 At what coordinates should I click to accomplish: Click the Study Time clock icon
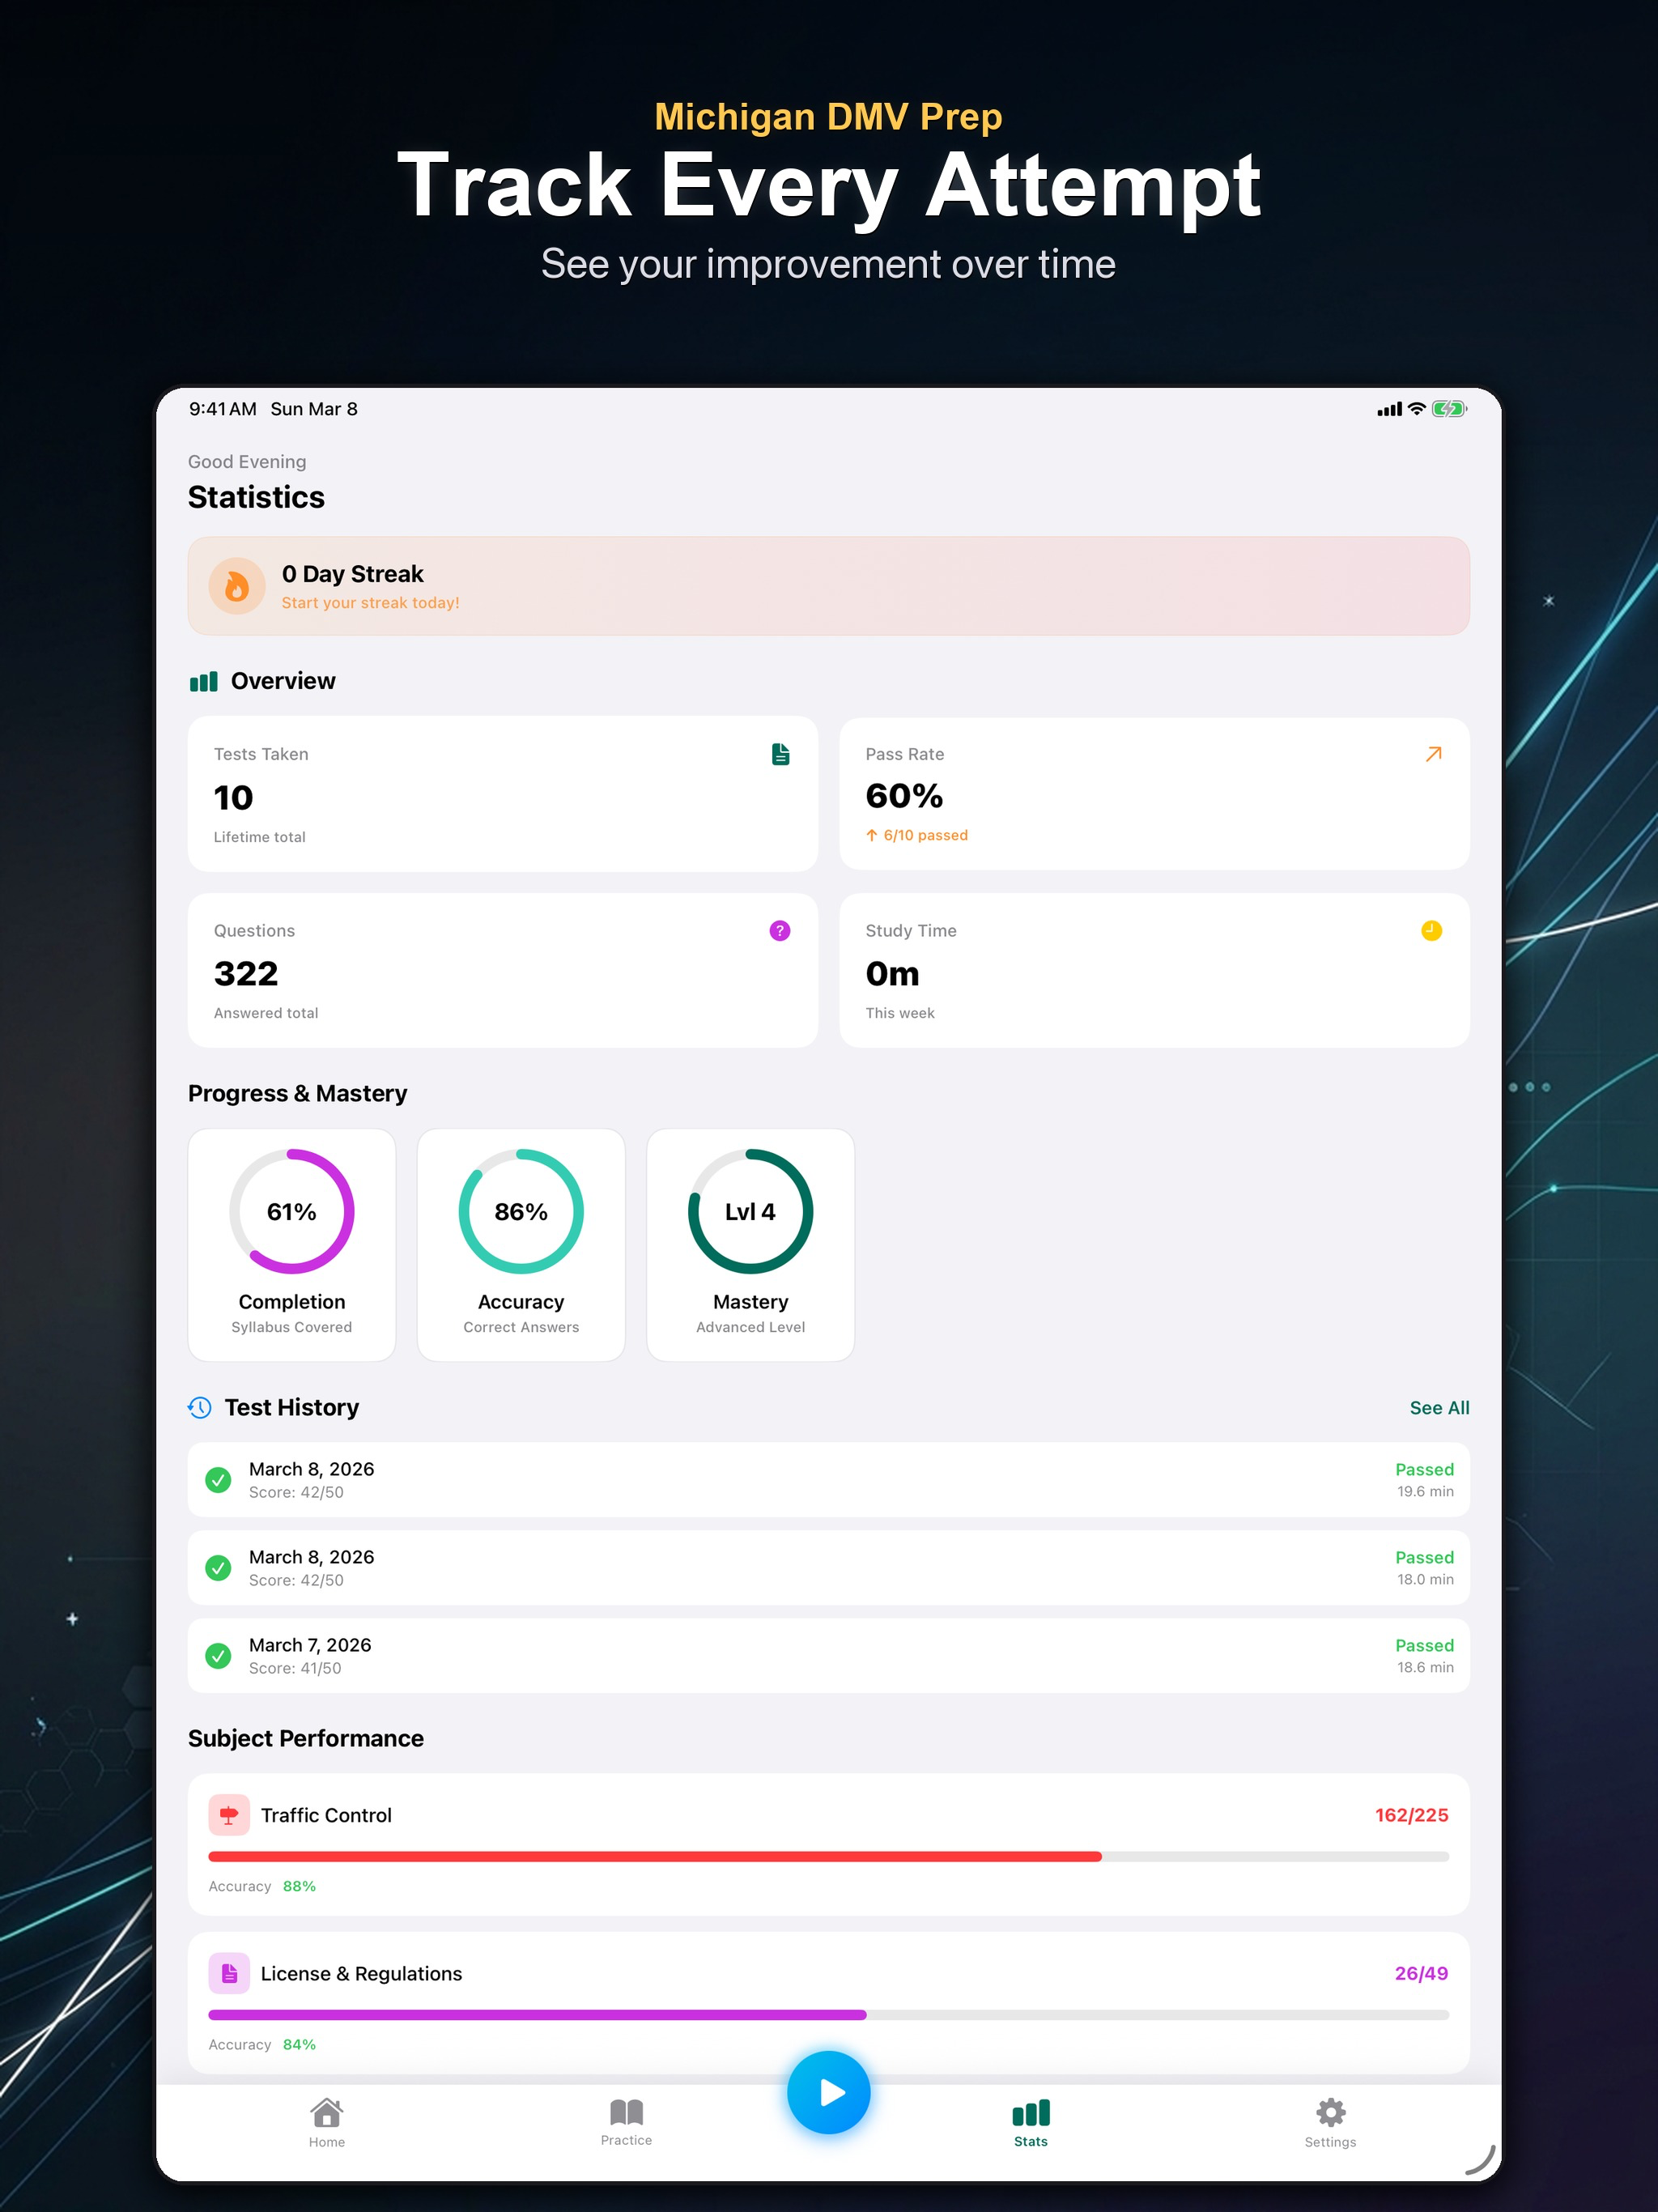1432,931
